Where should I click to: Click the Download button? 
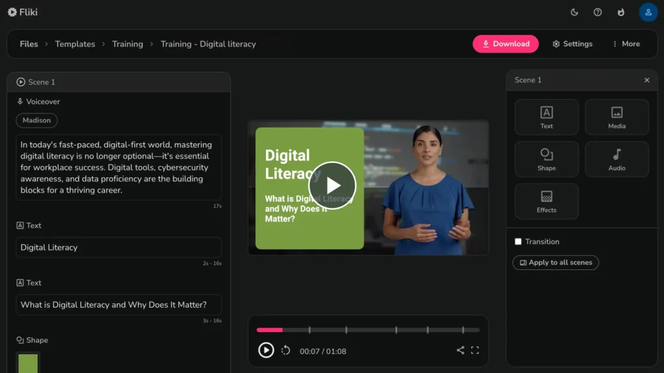[x=505, y=44]
